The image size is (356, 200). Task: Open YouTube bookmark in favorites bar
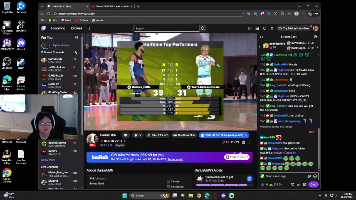tap(81, 20)
